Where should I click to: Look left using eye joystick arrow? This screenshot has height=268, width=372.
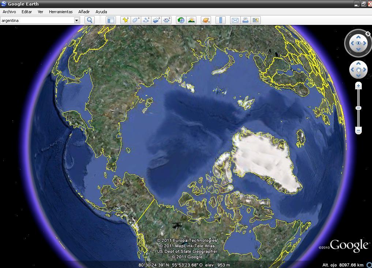tap(352, 43)
